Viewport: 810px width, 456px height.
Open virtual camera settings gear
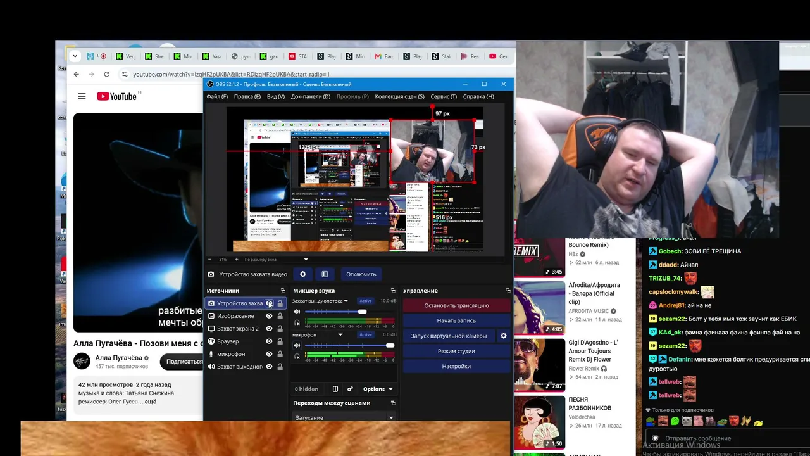coord(504,336)
